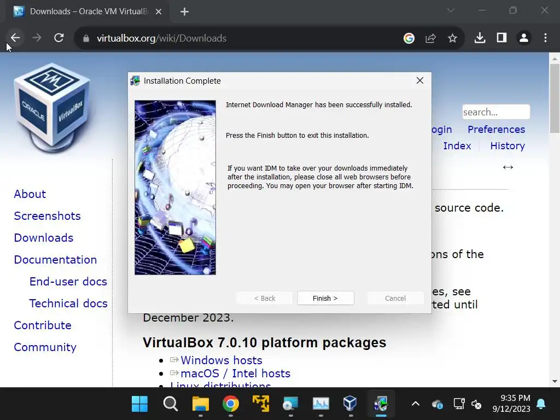The height and width of the screenshot is (420, 560).
Task: Click the Finish button in installer
Action: click(x=325, y=298)
